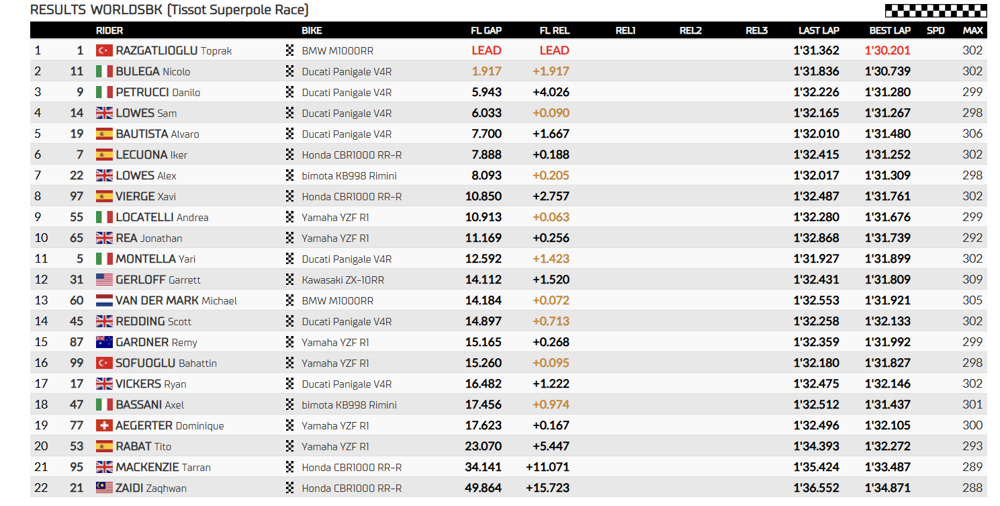Click UK flag beside Lowes Alex
The image size is (1000, 506).
tap(104, 175)
